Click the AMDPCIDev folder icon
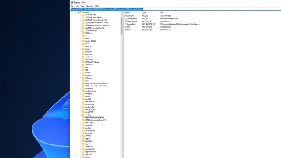 click(x=83, y=109)
